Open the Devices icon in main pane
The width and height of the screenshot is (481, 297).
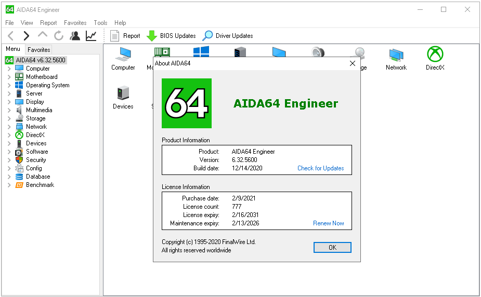(x=123, y=98)
